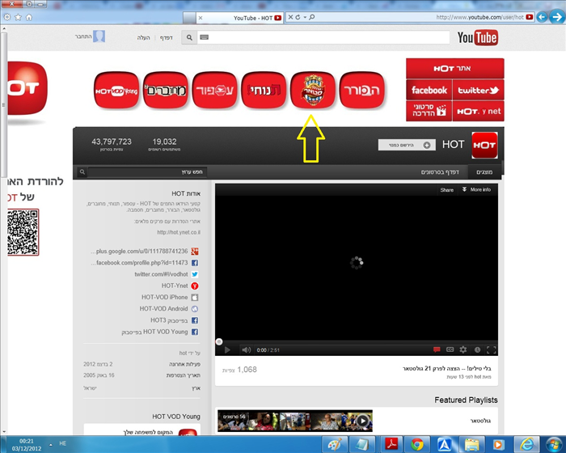This screenshot has width=566, height=453.
Task: Open Google Chrome from the taskbar
Action: [416, 444]
